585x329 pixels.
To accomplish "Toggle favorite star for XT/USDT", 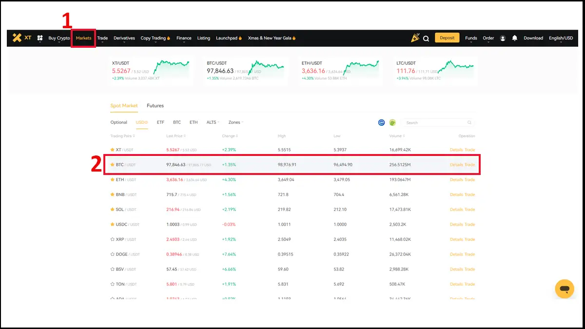I will tap(113, 150).
